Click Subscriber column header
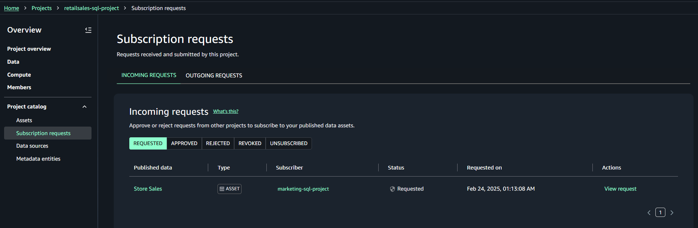The height and width of the screenshot is (228, 698). [x=289, y=168]
